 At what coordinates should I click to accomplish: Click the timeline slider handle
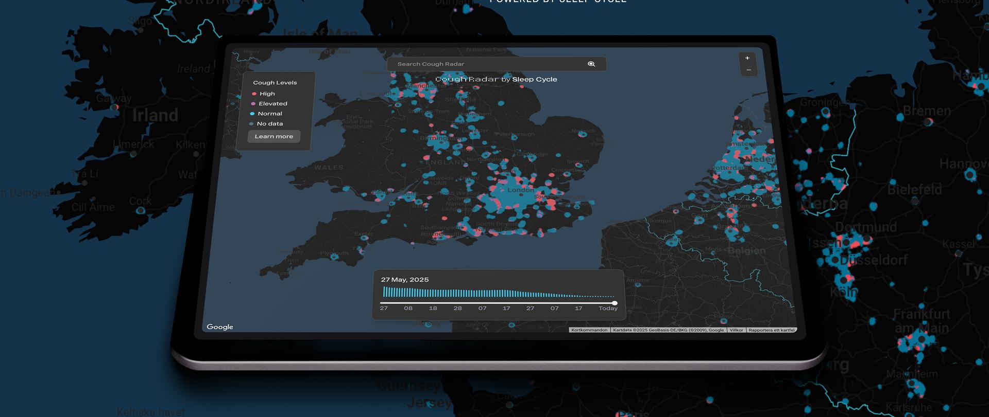[x=615, y=303]
